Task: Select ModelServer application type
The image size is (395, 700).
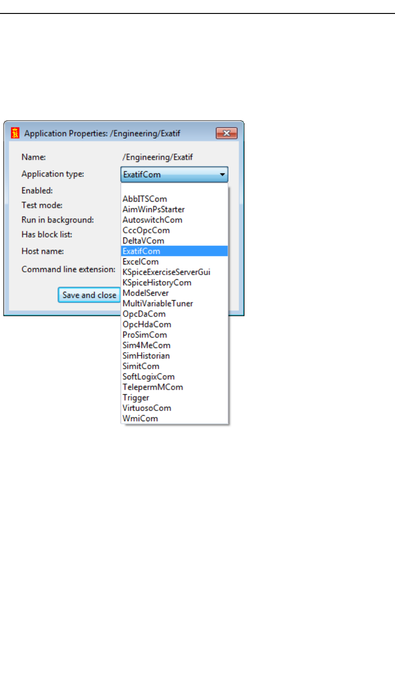Action: (174, 293)
